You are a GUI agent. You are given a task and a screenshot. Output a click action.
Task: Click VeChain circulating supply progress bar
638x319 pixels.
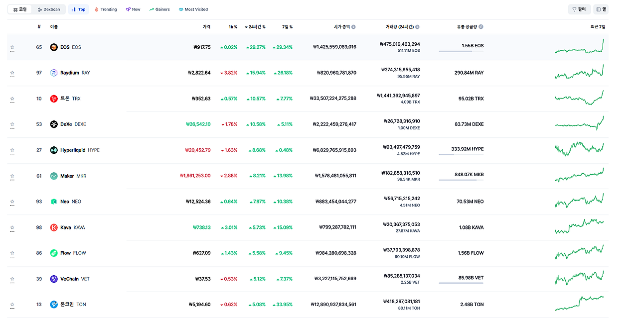tap(461, 283)
